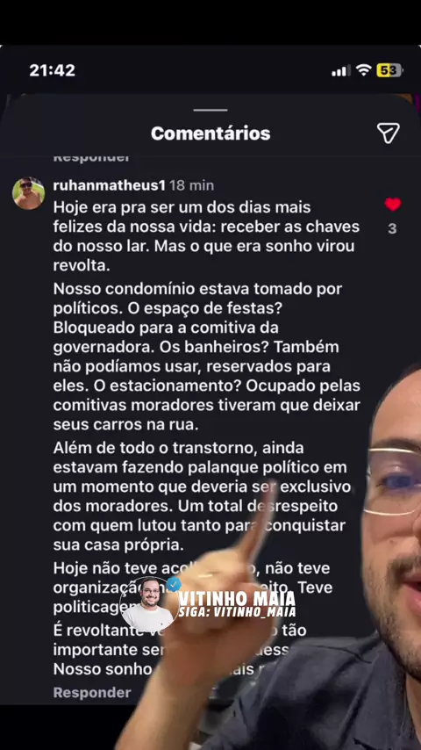Open the ruhanmatheus1 username link
This screenshot has width=421, height=750.
(x=109, y=185)
